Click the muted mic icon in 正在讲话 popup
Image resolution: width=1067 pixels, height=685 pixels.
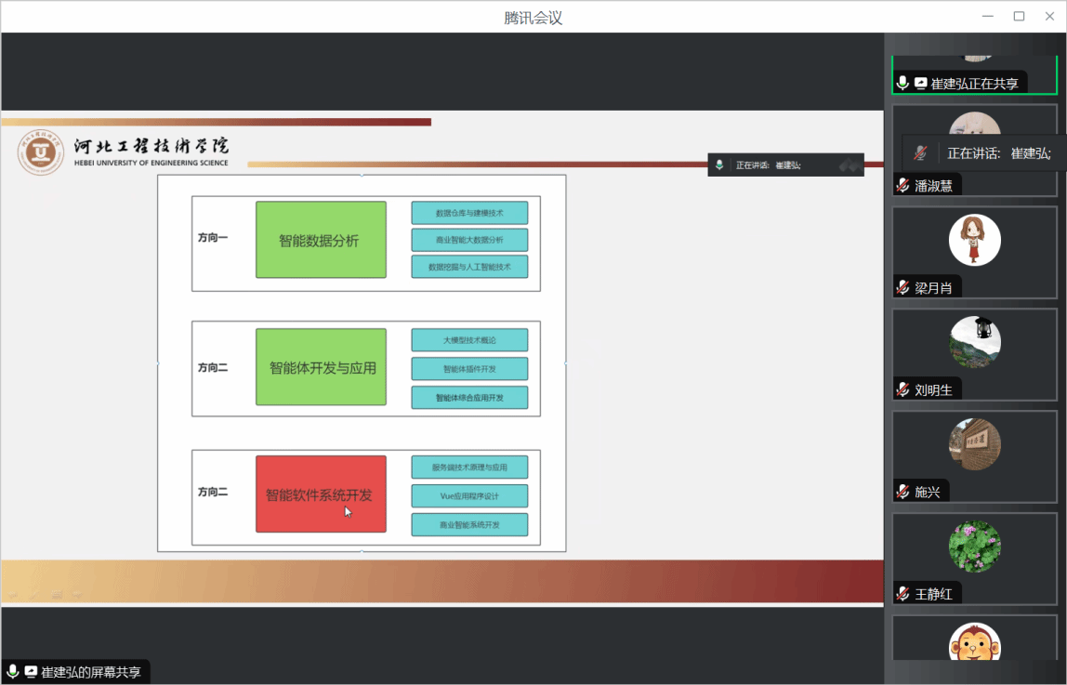[920, 153]
